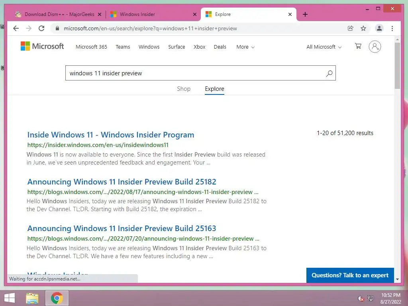
Task: Click the address bar URL
Action: pos(150,28)
